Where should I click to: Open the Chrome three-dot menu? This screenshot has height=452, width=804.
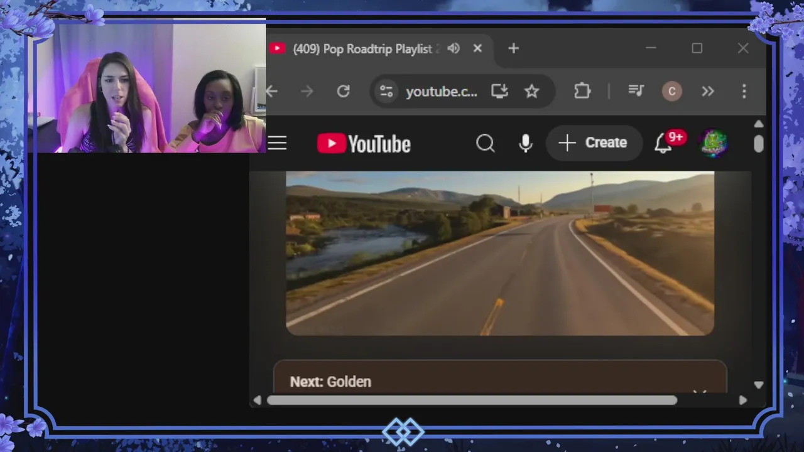coord(744,92)
